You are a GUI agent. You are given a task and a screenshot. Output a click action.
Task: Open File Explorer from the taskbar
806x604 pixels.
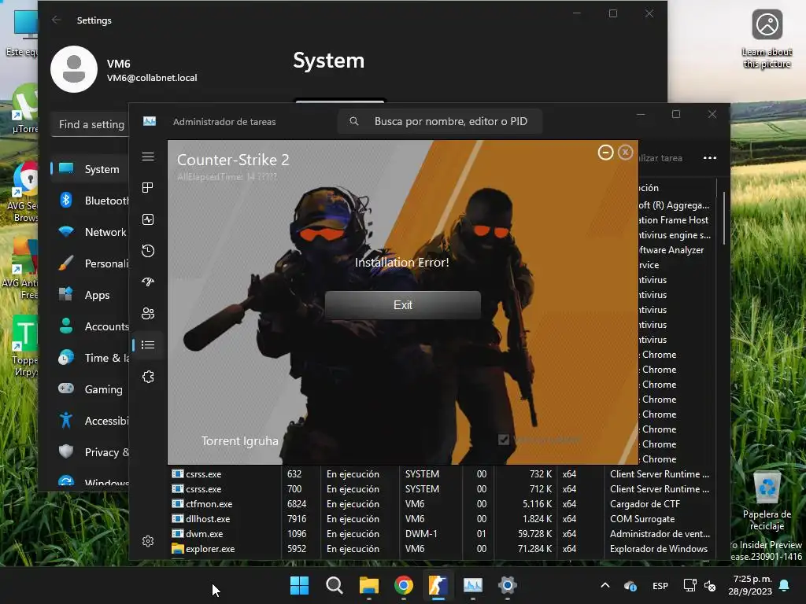368,585
